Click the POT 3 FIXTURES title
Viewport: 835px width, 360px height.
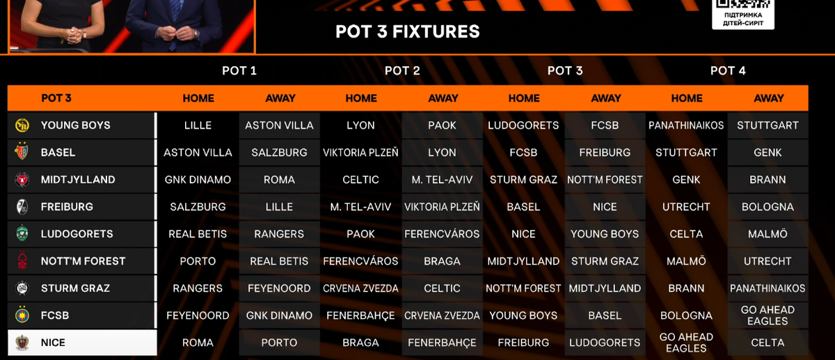[407, 31]
